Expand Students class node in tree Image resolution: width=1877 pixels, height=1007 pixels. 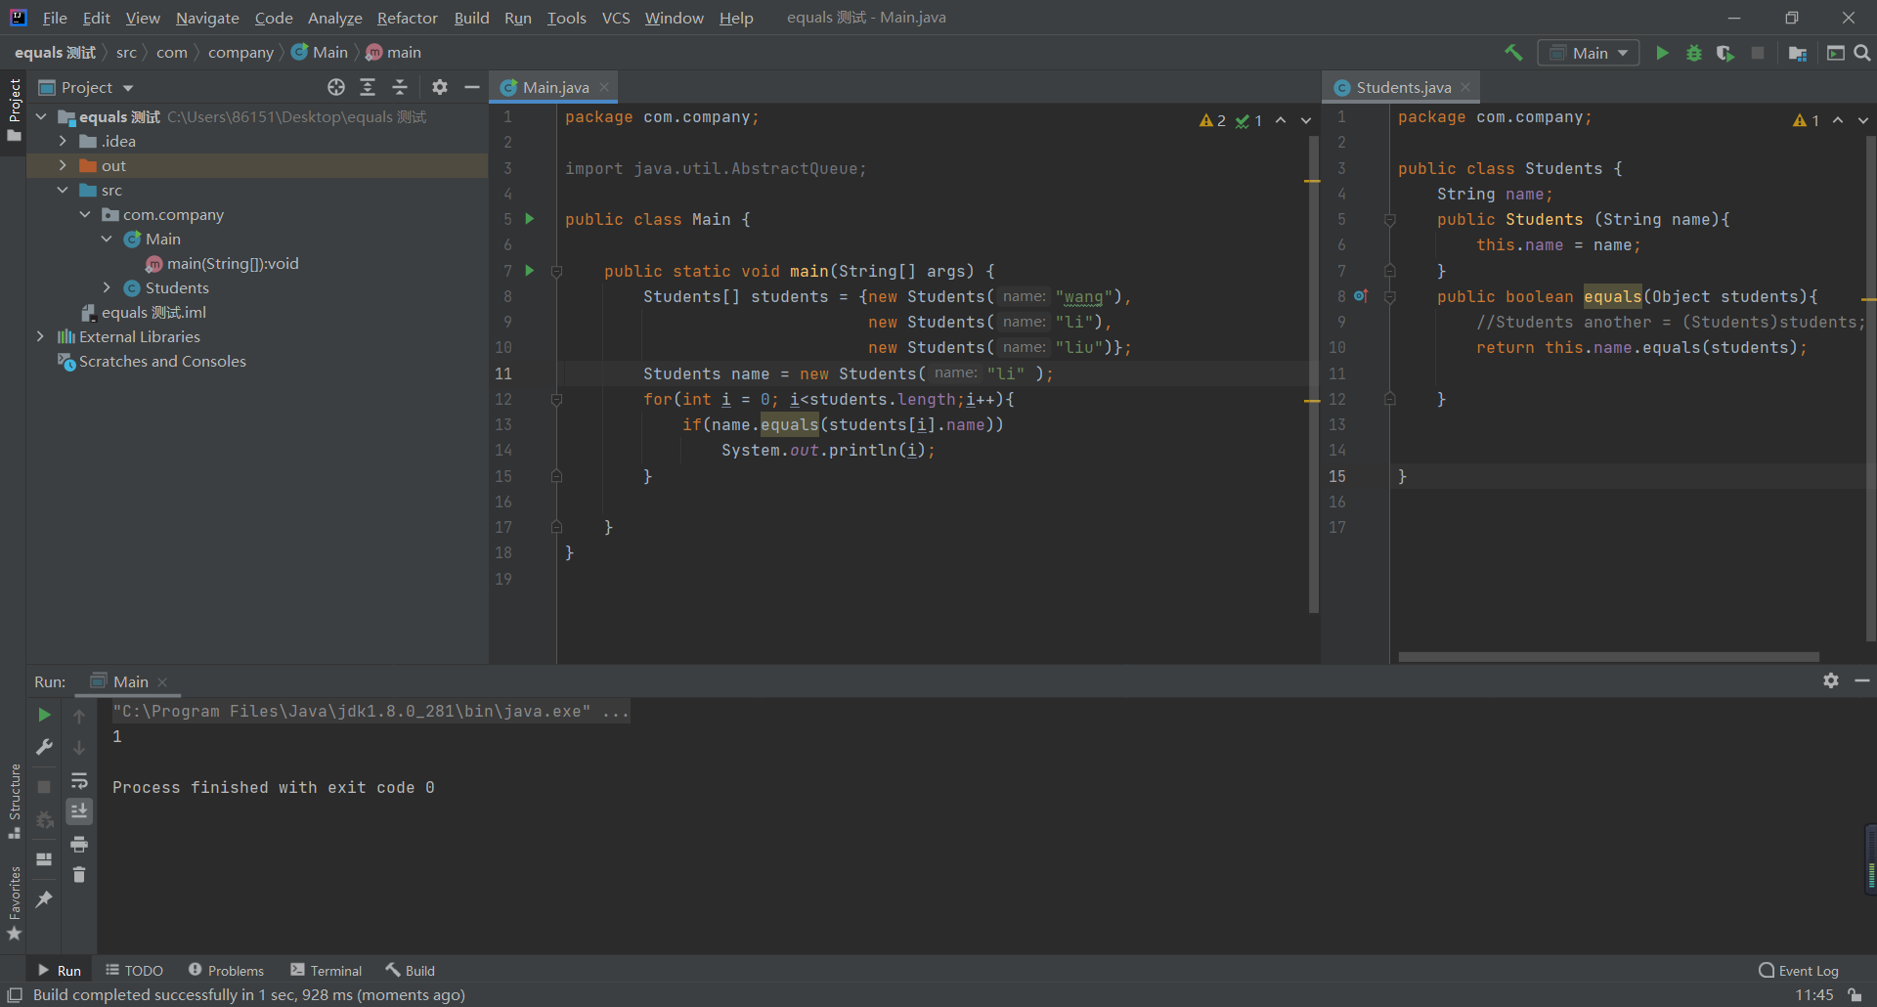(107, 287)
